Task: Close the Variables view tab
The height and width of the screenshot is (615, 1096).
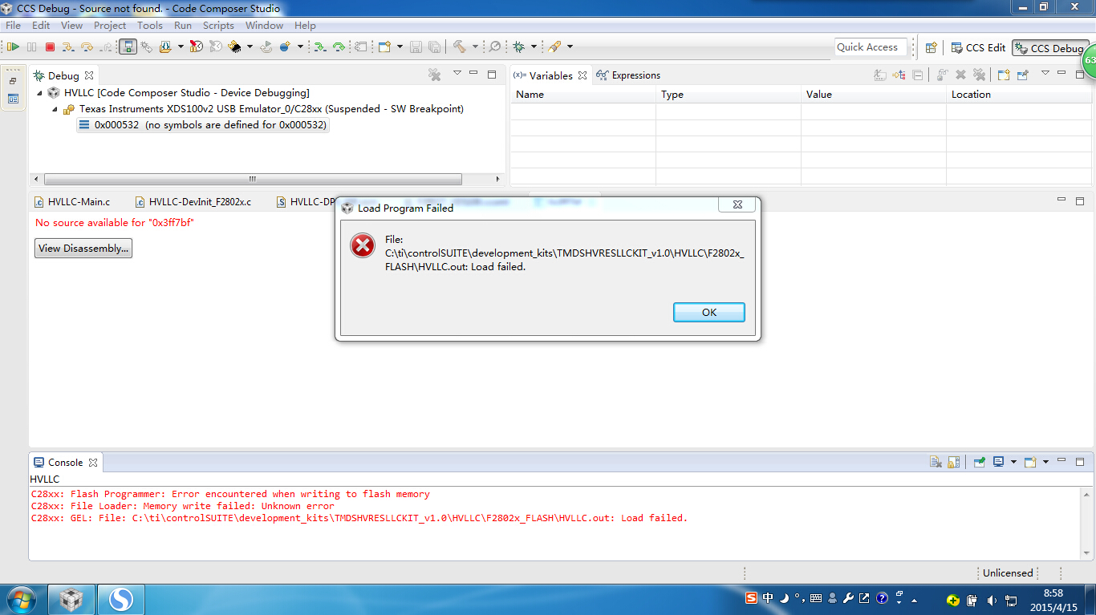Action: (583, 75)
